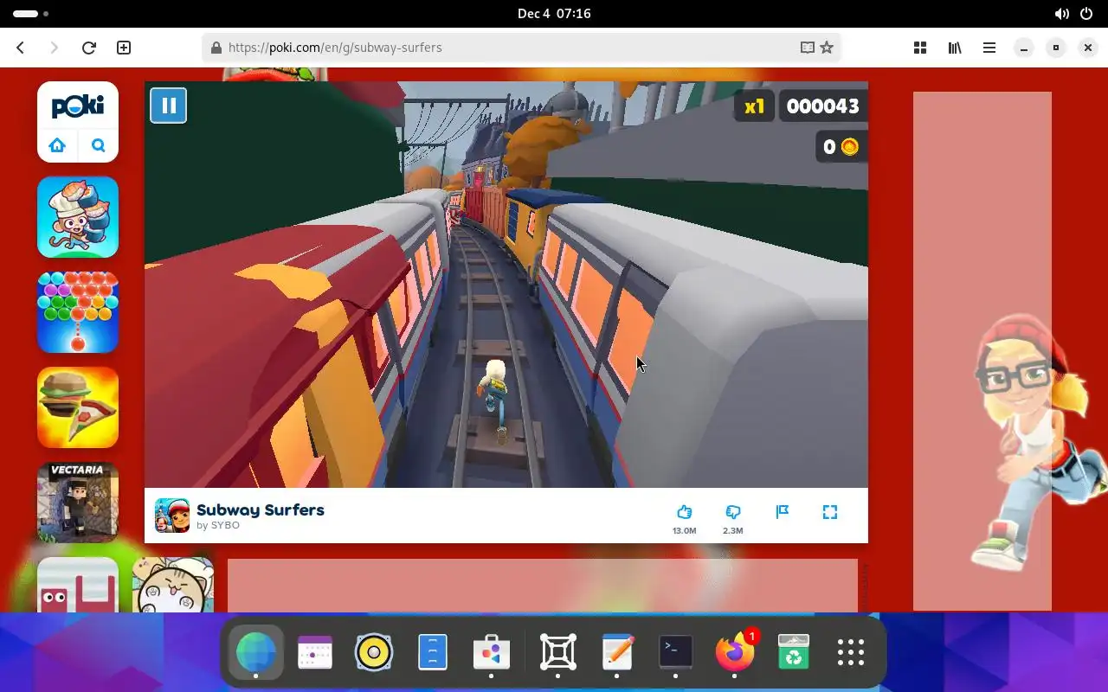1108x692 pixels.
Task: Open the software store in dock
Action: point(491,651)
